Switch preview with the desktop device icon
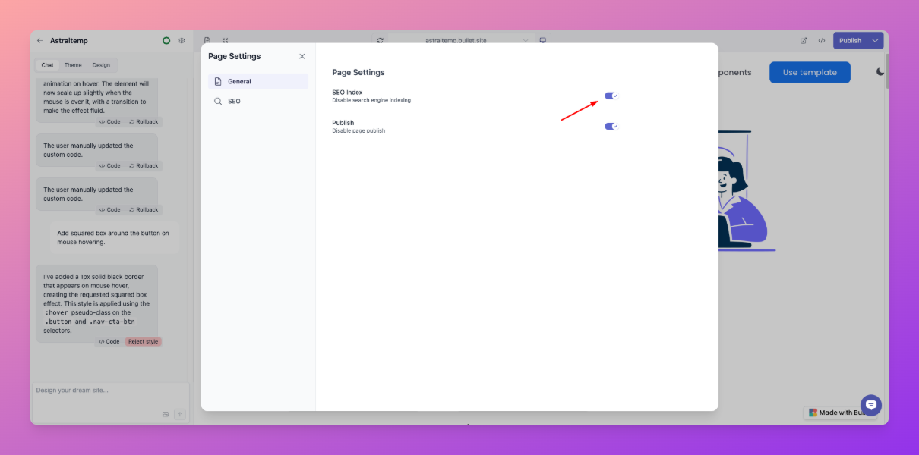 pyautogui.click(x=542, y=40)
